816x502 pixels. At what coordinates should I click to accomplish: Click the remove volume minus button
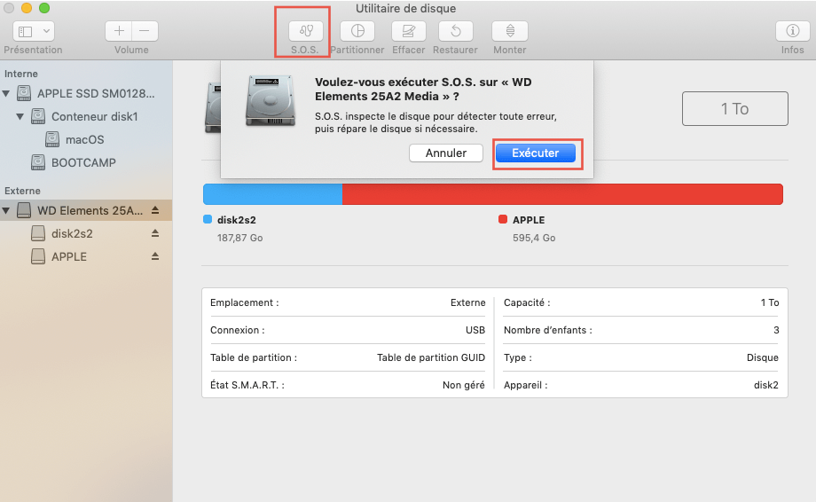tap(145, 31)
